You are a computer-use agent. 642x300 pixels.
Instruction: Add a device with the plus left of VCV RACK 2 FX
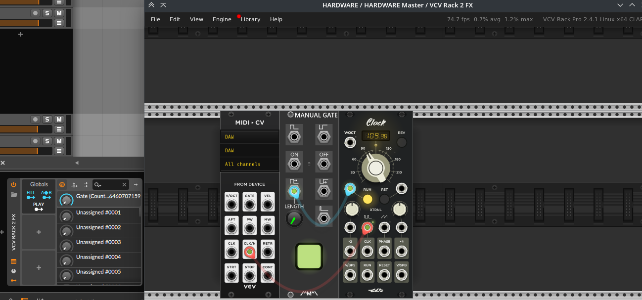2,232
